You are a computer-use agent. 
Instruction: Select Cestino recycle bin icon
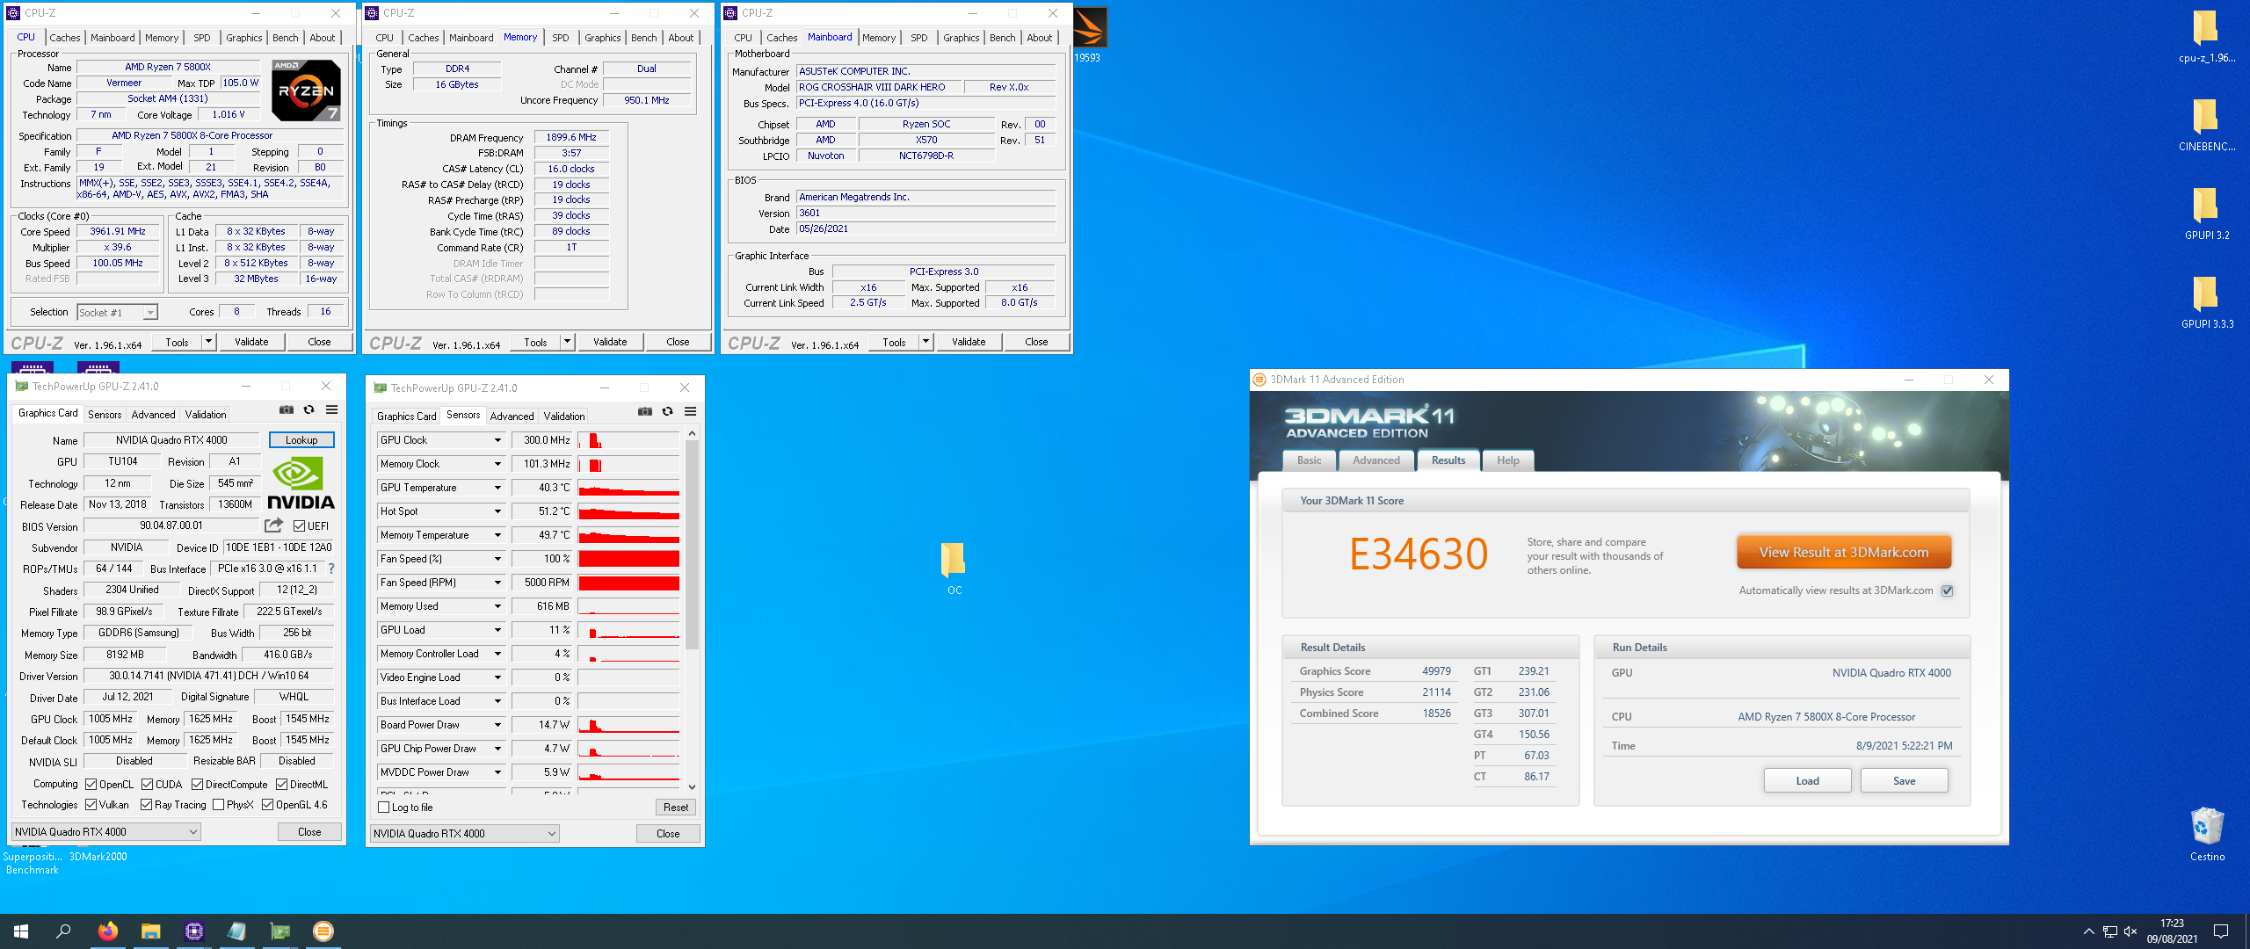click(x=2207, y=834)
